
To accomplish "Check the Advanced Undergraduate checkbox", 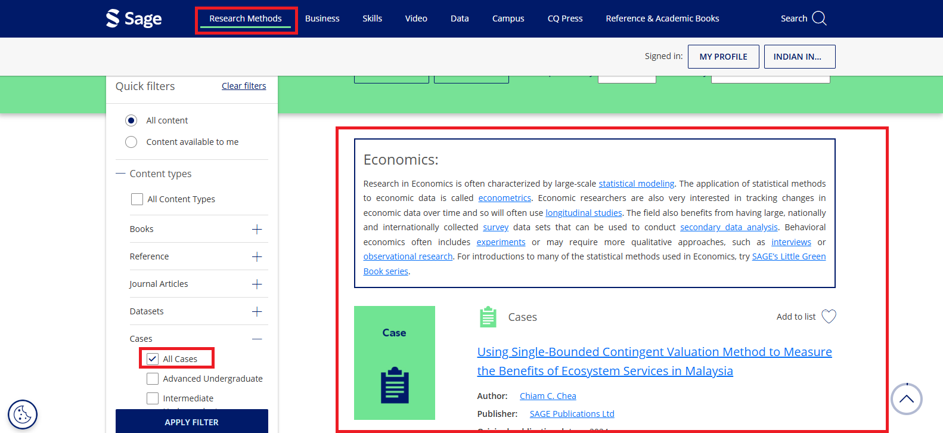I will 153,379.
